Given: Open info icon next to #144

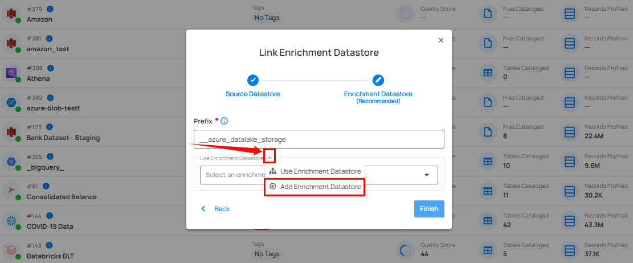Looking at the screenshot, I should click(x=50, y=215).
